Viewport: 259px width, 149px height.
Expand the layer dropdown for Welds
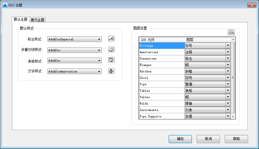pos(228,103)
